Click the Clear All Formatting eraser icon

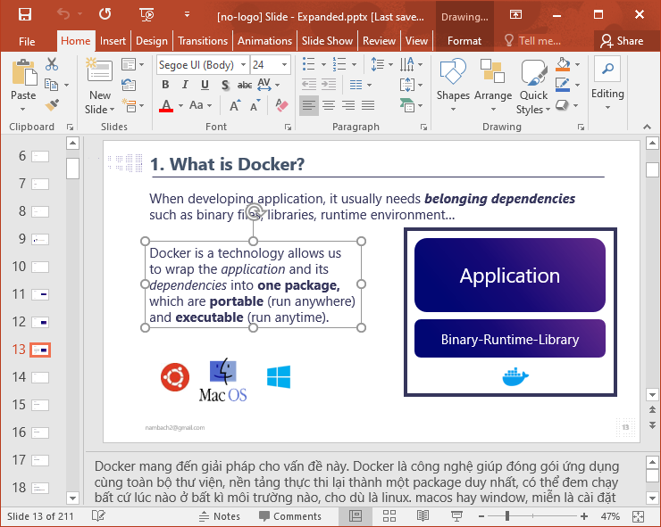coord(281,105)
